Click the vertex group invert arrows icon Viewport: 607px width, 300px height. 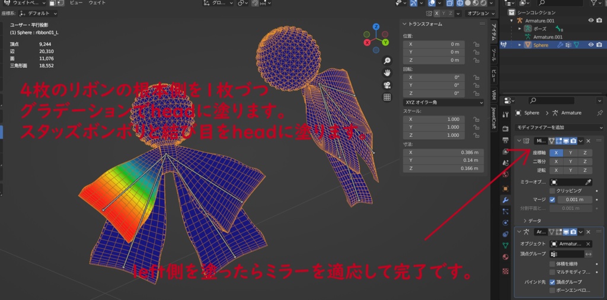click(x=588, y=254)
